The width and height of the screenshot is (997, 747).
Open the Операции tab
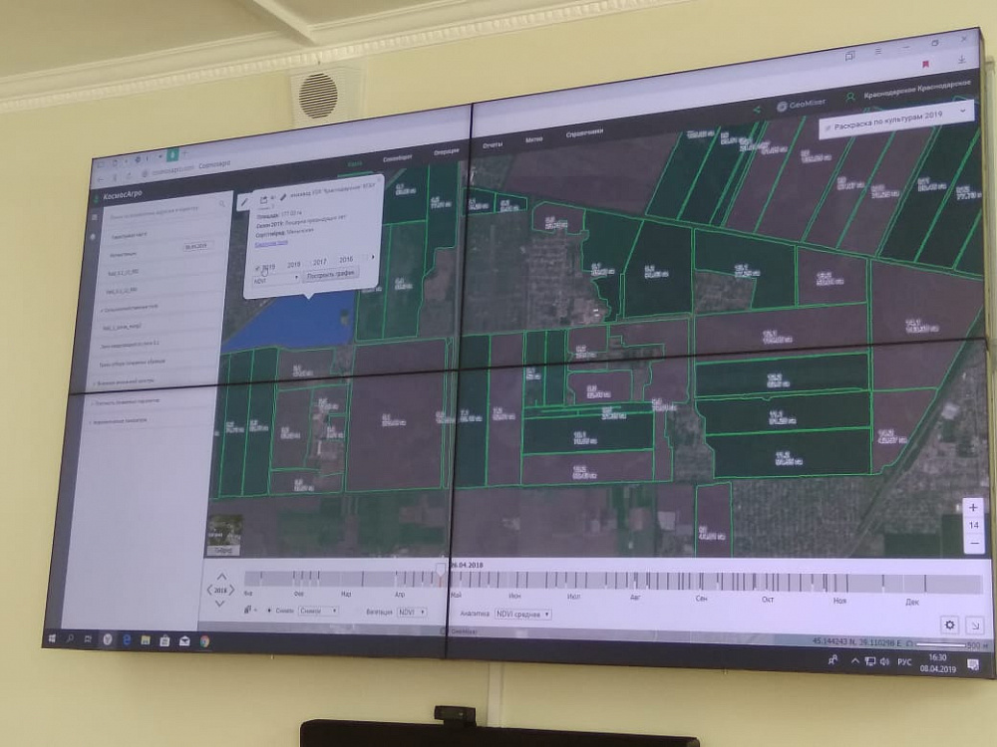pyautogui.click(x=447, y=151)
